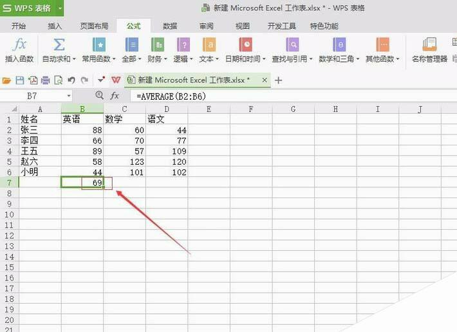This screenshot has width=457, height=332.
Task: Open the Date and Time (日期和时间) icon
Action: [245, 44]
